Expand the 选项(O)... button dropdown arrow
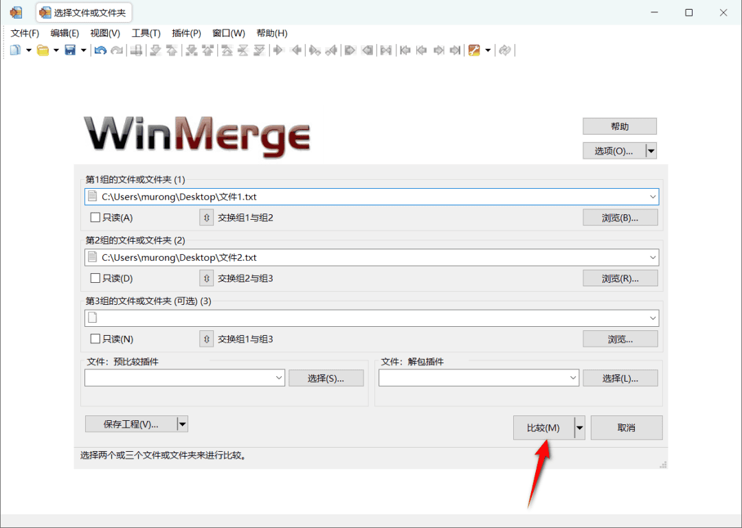This screenshot has width=742, height=528. tap(651, 151)
